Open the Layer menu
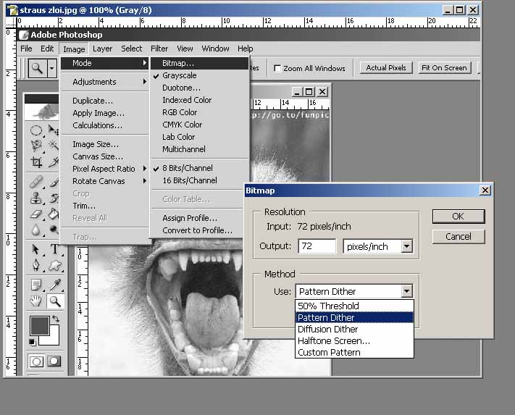 click(x=102, y=49)
